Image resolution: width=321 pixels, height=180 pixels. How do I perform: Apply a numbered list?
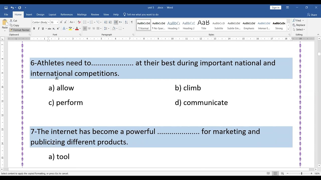pyautogui.click(x=91, y=22)
